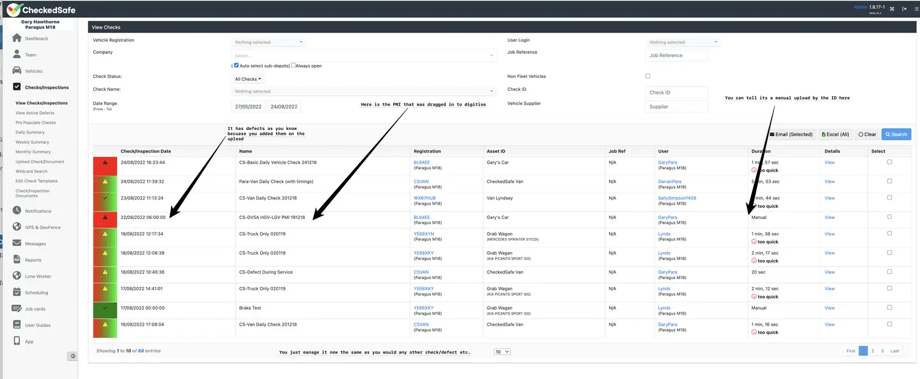Click the Search button
The height and width of the screenshot is (379, 920).
point(896,134)
